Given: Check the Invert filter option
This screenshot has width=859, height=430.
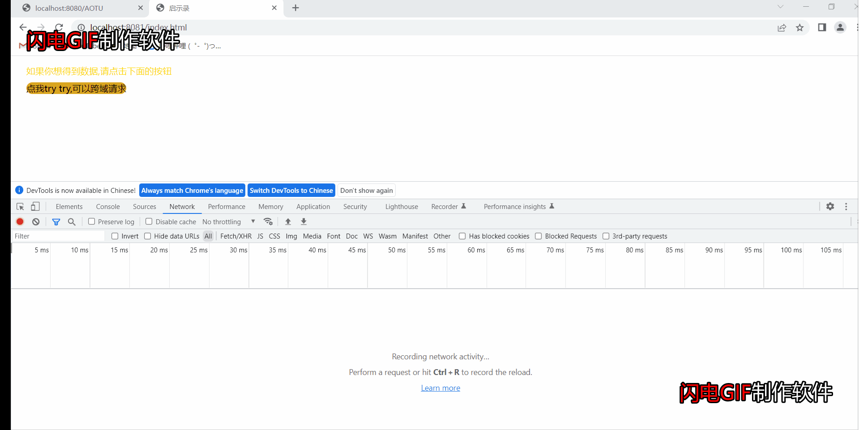Looking at the screenshot, I should click(115, 236).
